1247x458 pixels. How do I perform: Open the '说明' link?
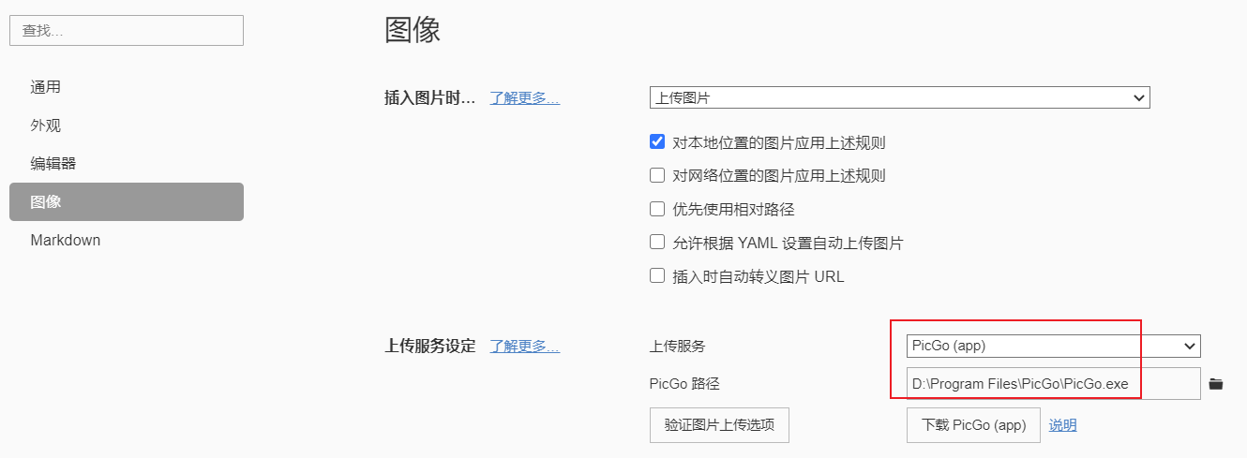pos(1062,424)
